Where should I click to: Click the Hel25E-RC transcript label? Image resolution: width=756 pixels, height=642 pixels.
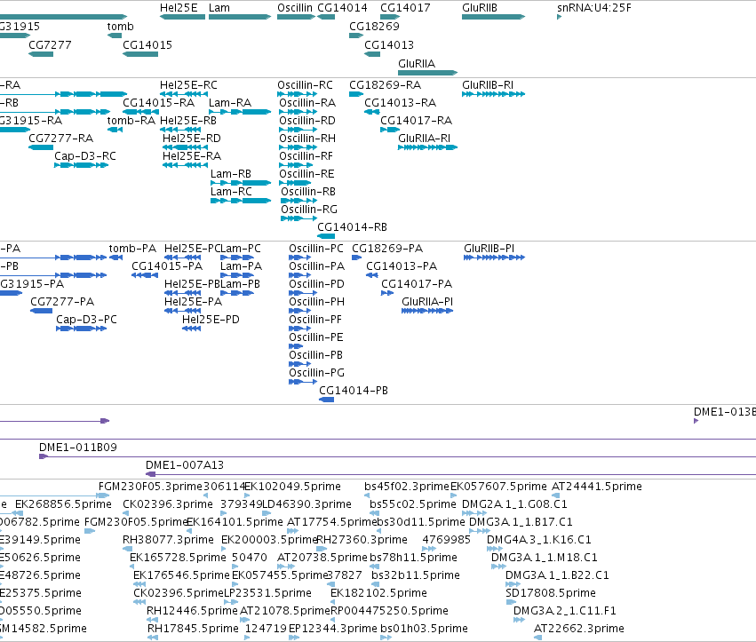tap(188, 85)
